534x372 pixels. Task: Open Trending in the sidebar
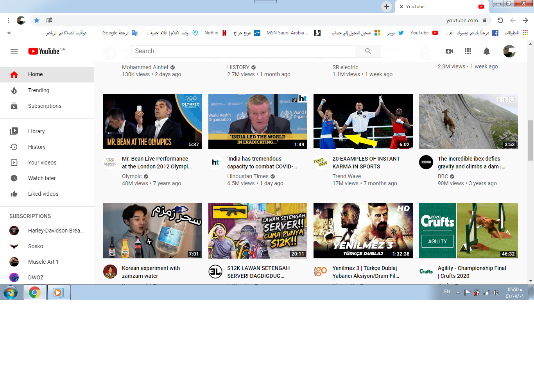coord(47,90)
